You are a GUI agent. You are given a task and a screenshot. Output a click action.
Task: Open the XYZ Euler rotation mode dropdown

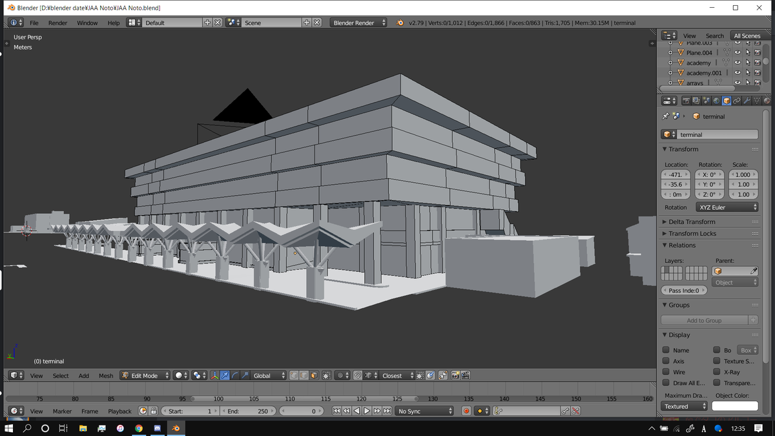point(727,207)
